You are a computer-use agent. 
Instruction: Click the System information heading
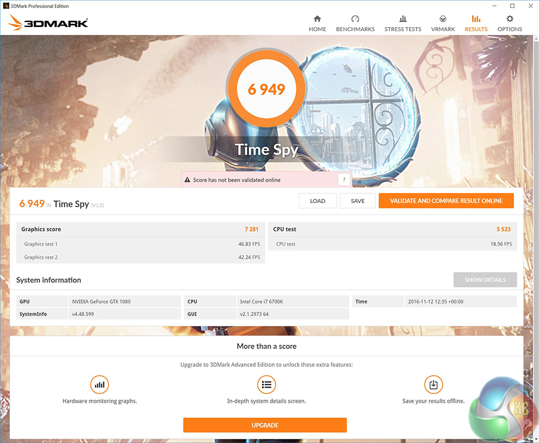(x=48, y=280)
